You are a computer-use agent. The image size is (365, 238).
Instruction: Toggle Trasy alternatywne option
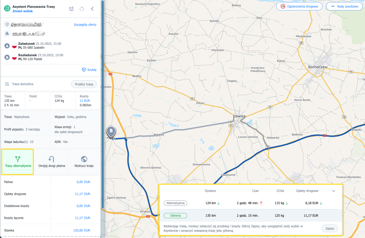(x=18, y=162)
